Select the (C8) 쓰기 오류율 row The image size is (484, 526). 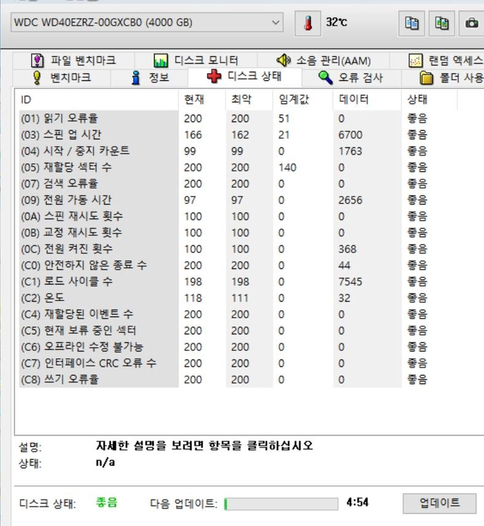(238, 379)
